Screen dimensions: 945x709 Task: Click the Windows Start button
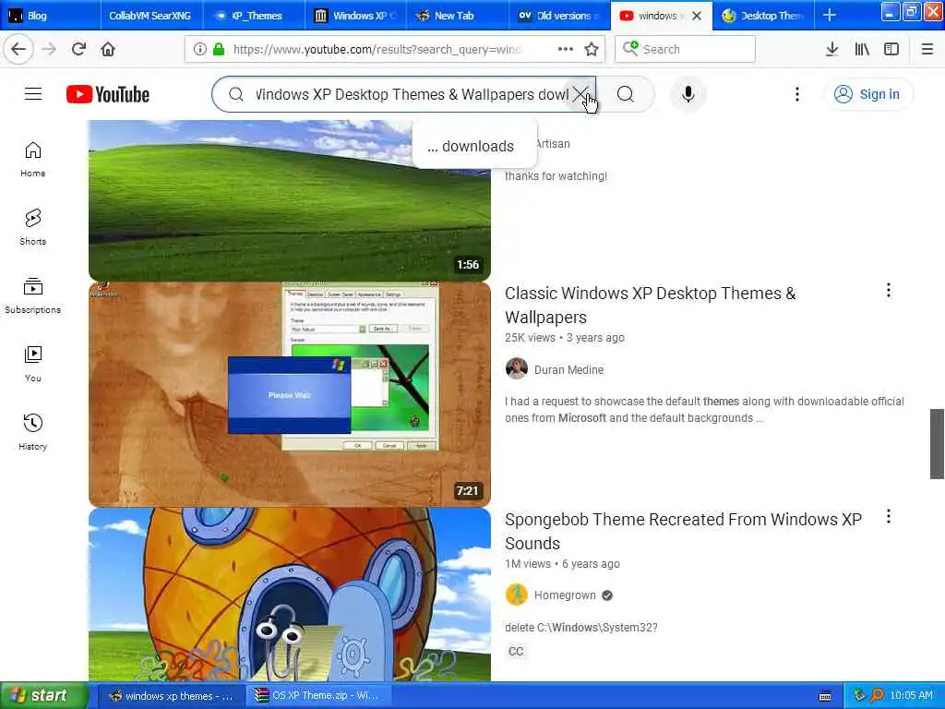[x=44, y=695]
